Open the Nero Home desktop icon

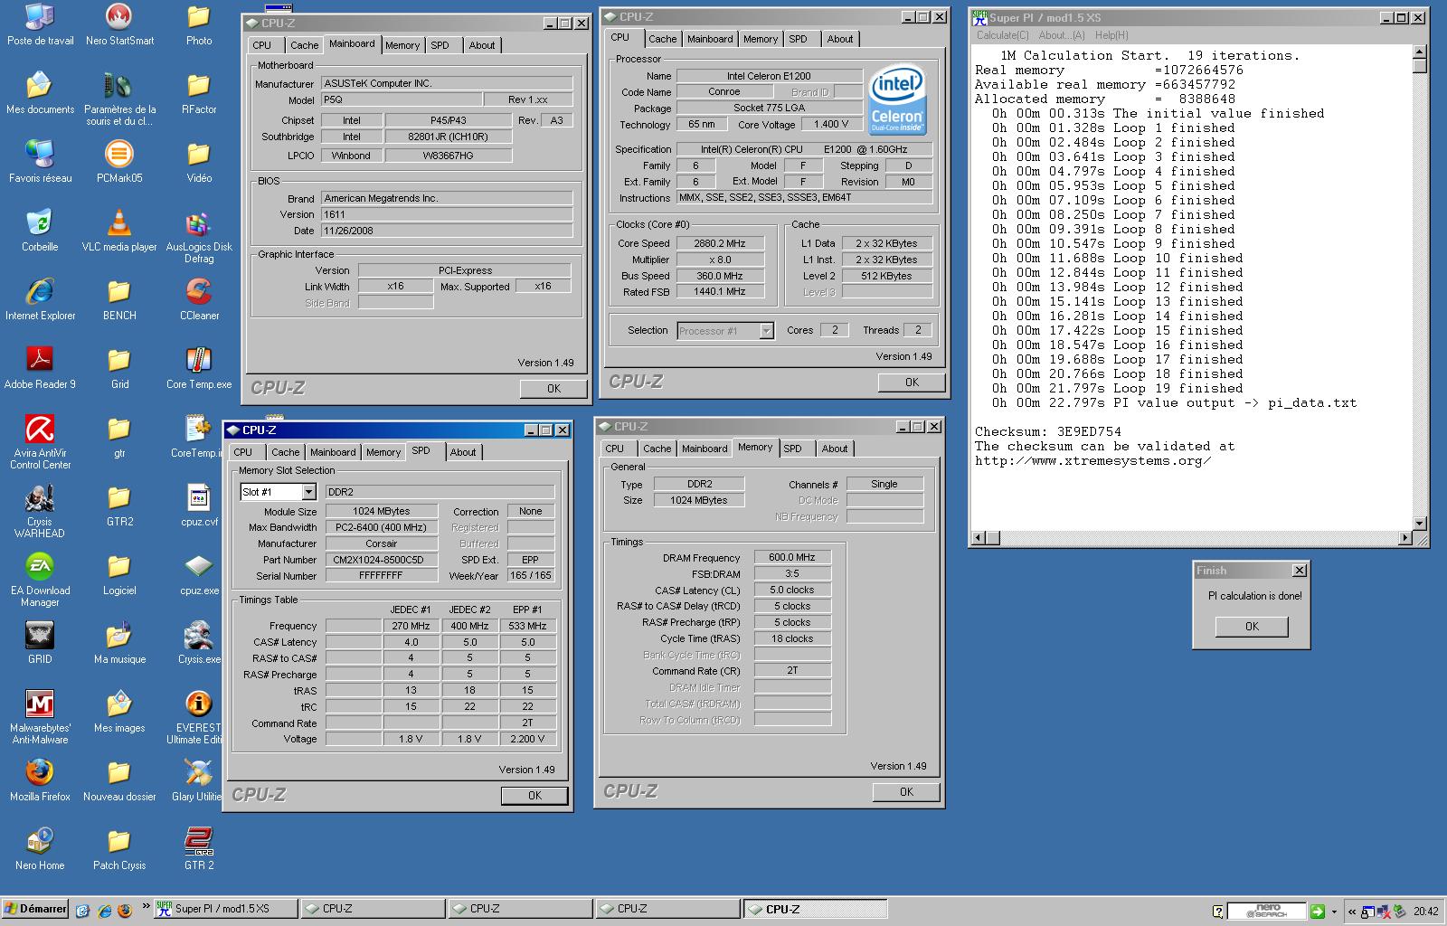click(40, 849)
